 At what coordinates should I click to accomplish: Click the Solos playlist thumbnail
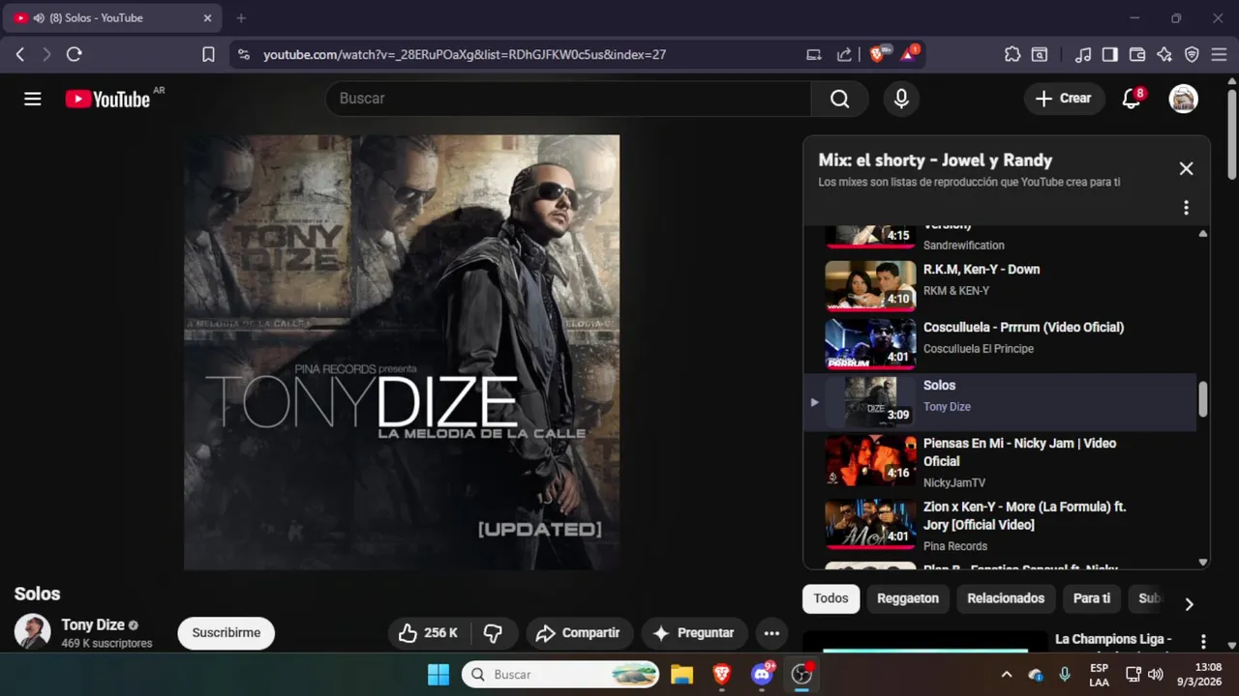click(x=870, y=402)
